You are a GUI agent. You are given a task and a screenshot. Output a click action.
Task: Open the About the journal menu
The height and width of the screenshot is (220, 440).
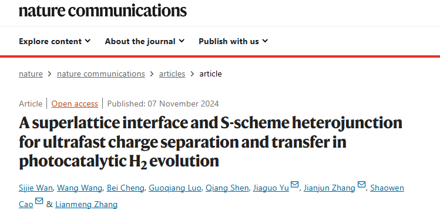click(145, 41)
